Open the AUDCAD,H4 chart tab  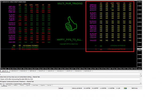pos(88,71)
